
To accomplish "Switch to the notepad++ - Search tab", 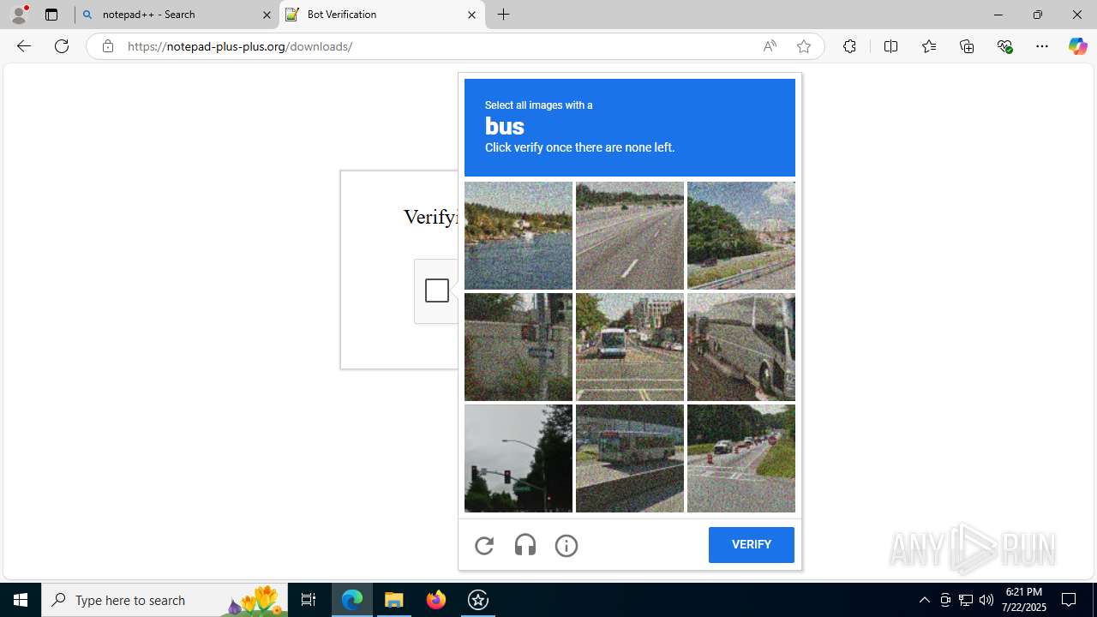I will 176,15.
